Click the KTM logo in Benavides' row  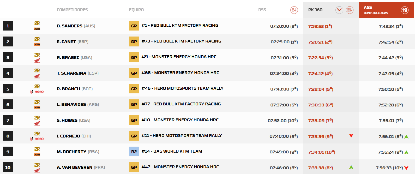[x=37, y=107]
